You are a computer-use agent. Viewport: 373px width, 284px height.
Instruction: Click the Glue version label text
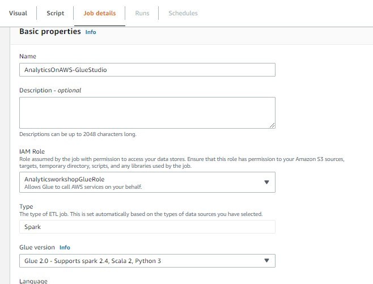tap(37, 248)
